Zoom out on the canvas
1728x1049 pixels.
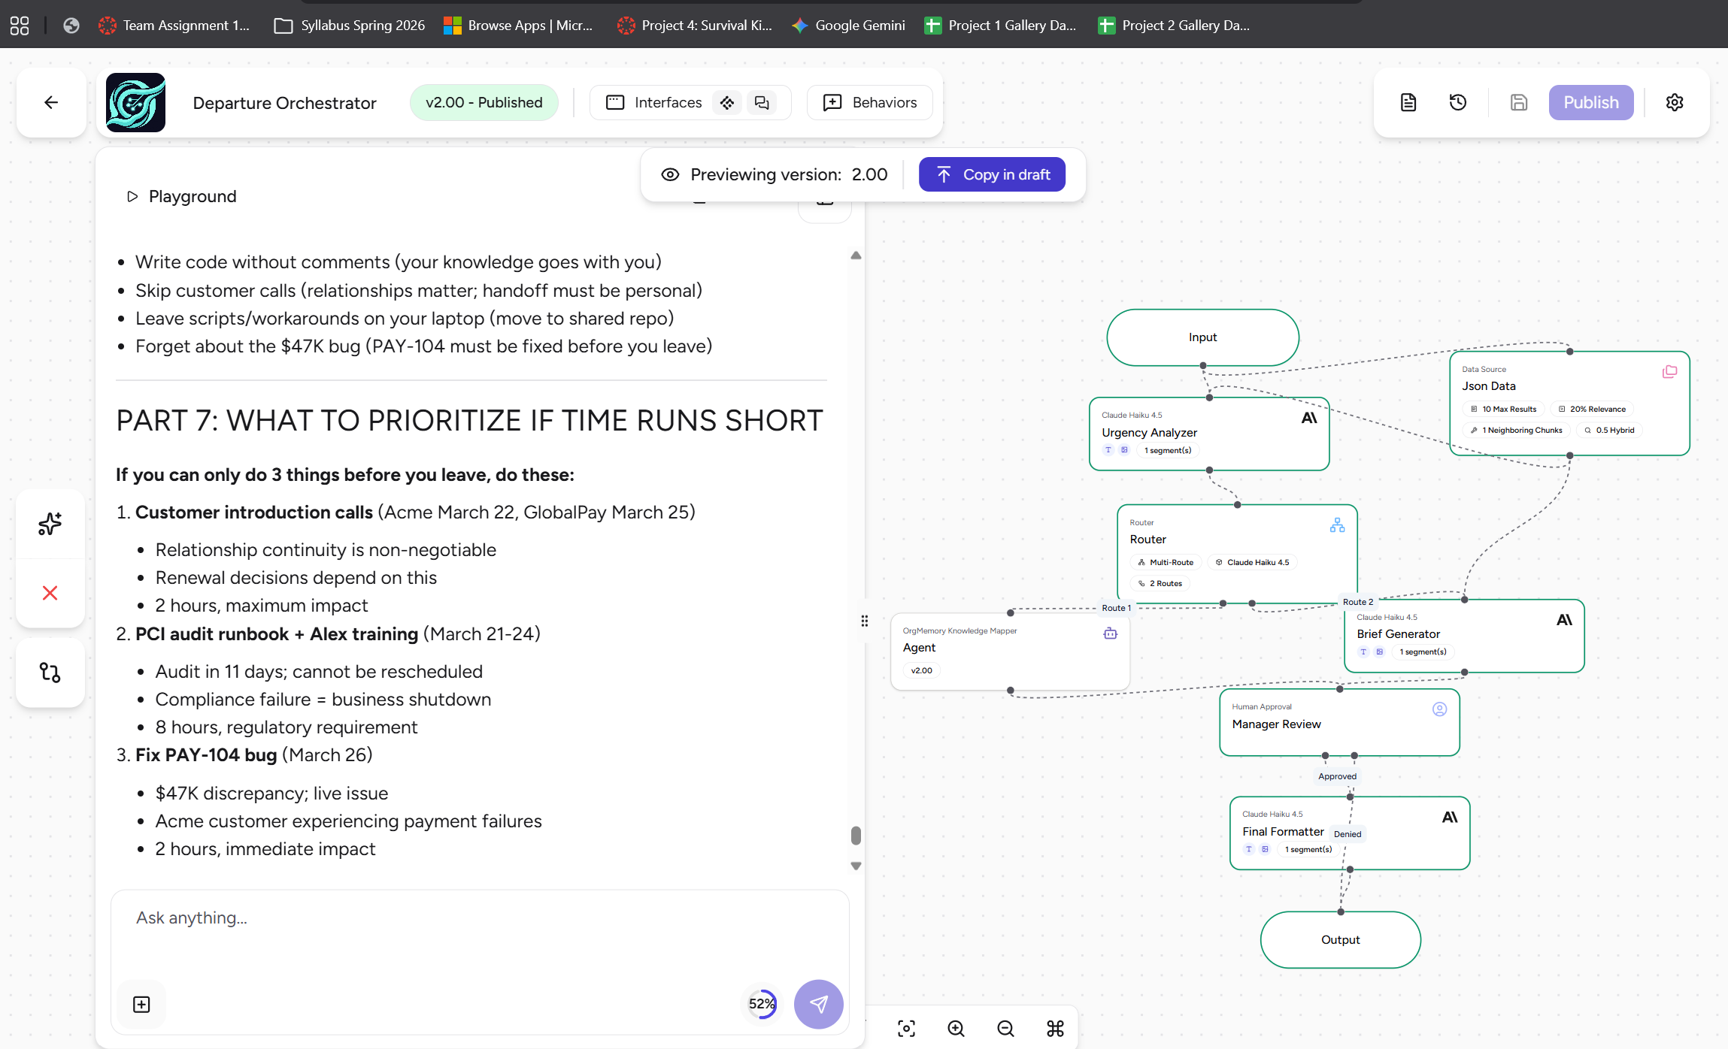1005,1028
